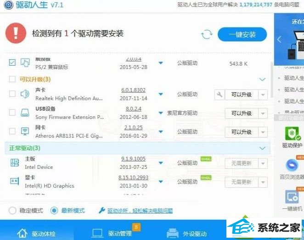Click the left arrow on banner
Image resolution: width=304 pixels, height=240 pixels.
click(x=279, y=39)
